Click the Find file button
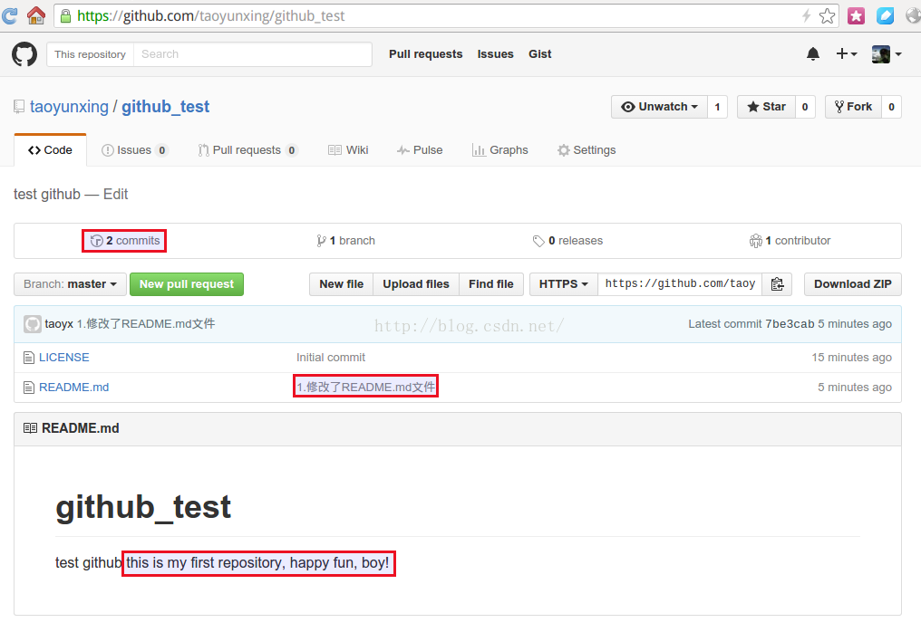 (x=491, y=284)
